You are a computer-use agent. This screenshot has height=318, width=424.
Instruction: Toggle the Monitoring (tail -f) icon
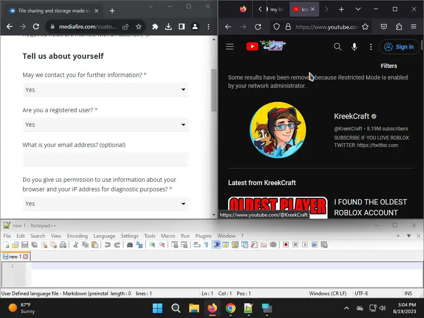pyautogui.click(x=273, y=245)
